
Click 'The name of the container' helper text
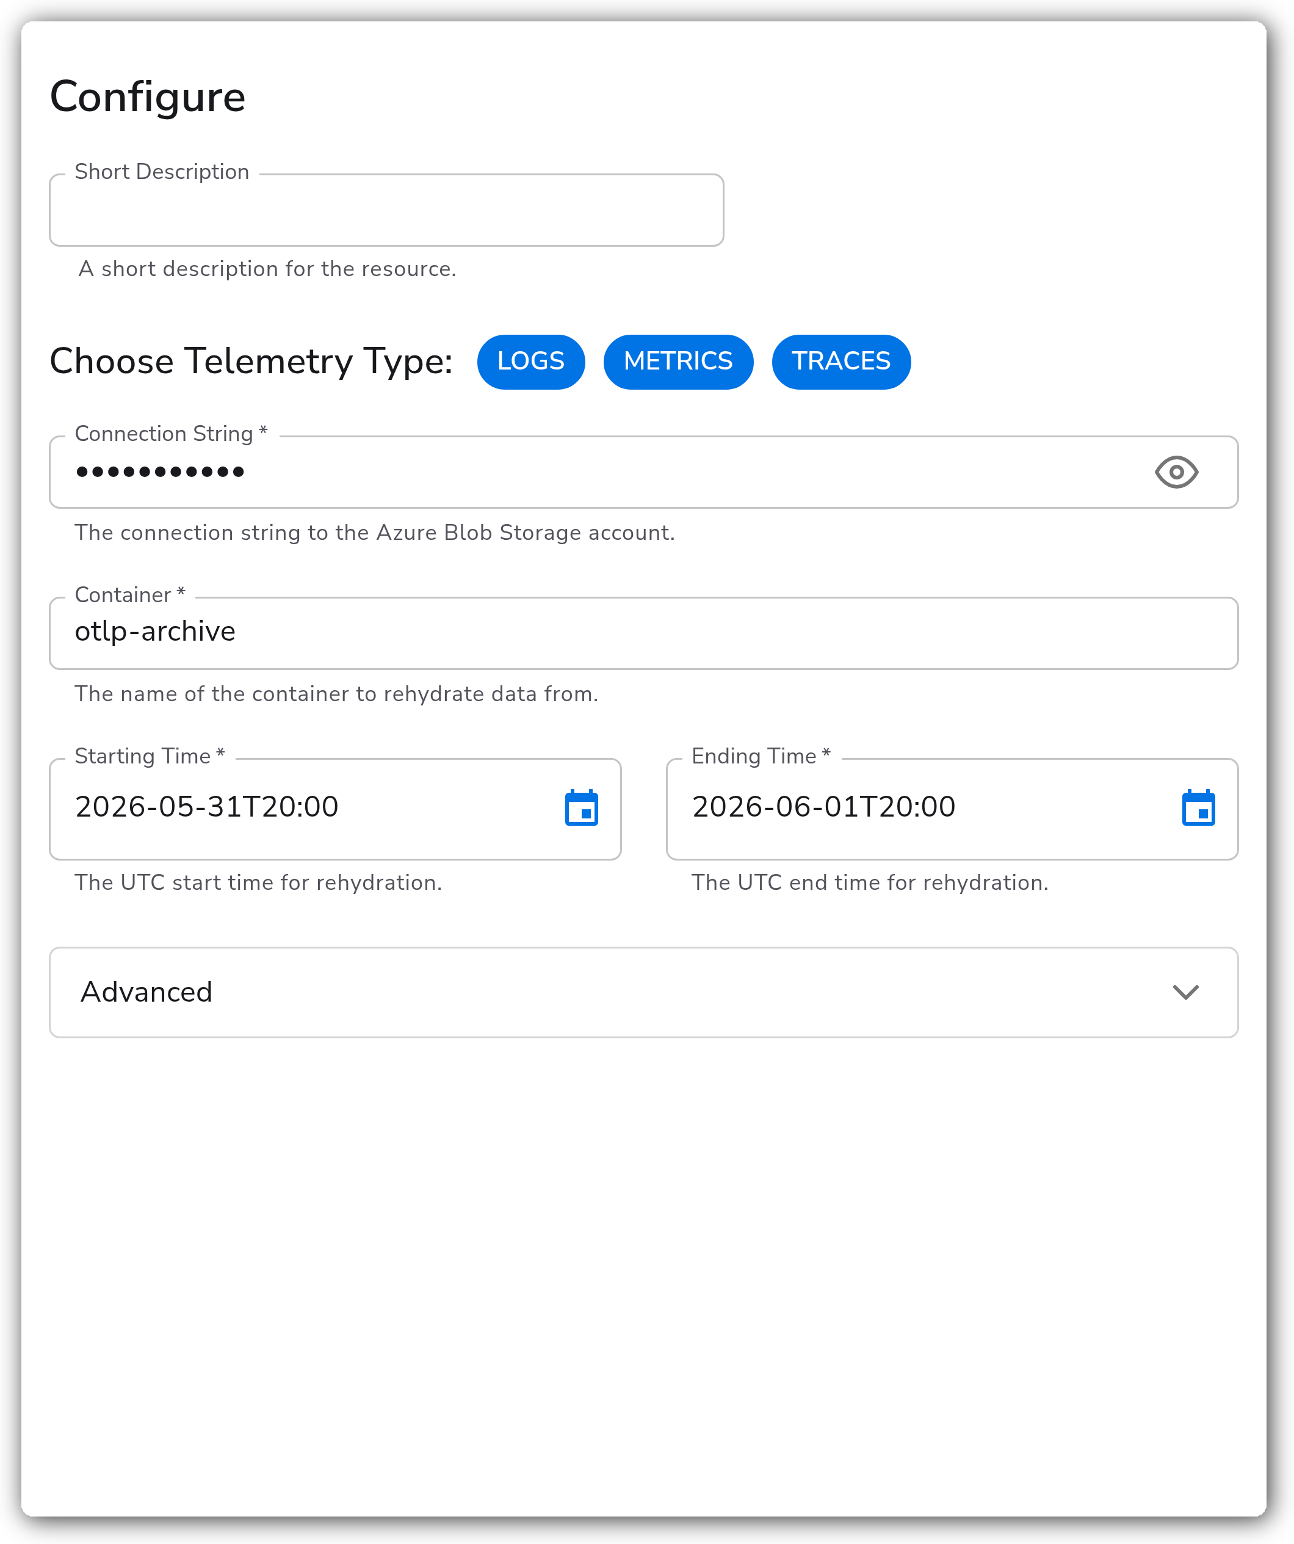pyautogui.click(x=336, y=694)
